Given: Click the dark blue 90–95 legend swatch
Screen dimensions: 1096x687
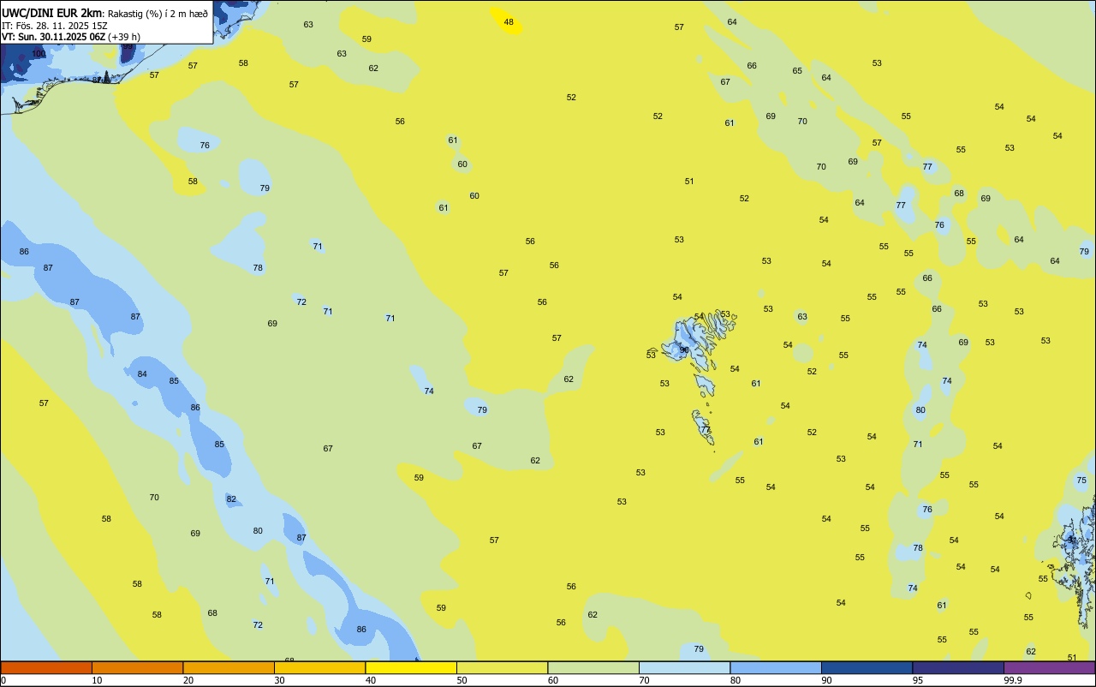Looking at the screenshot, I should (867, 667).
